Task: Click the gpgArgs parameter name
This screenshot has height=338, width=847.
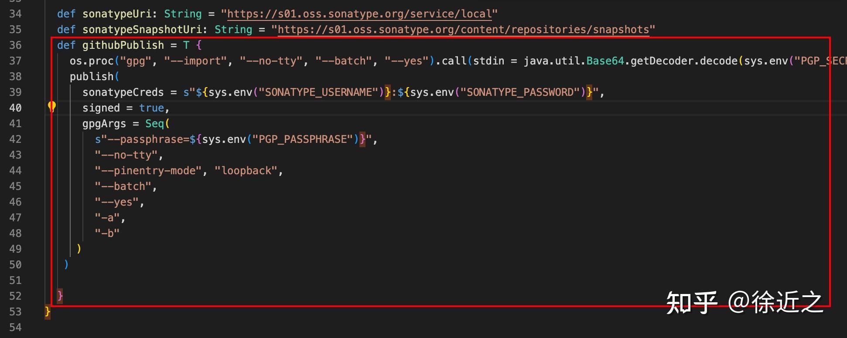Action: coord(104,124)
